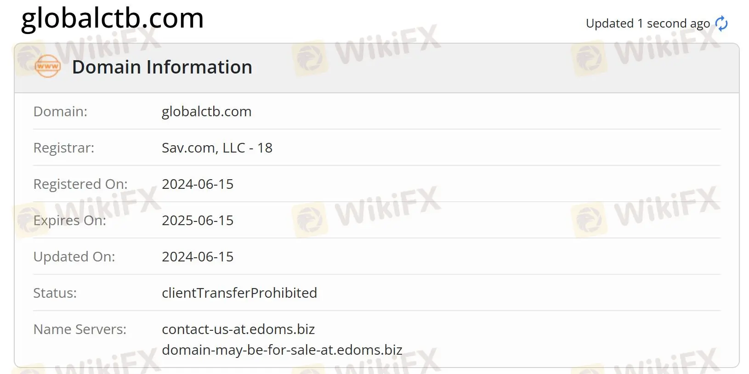This screenshot has width=749, height=374.
Task: Click the registered date 2024-06-15
Action: 198,184
